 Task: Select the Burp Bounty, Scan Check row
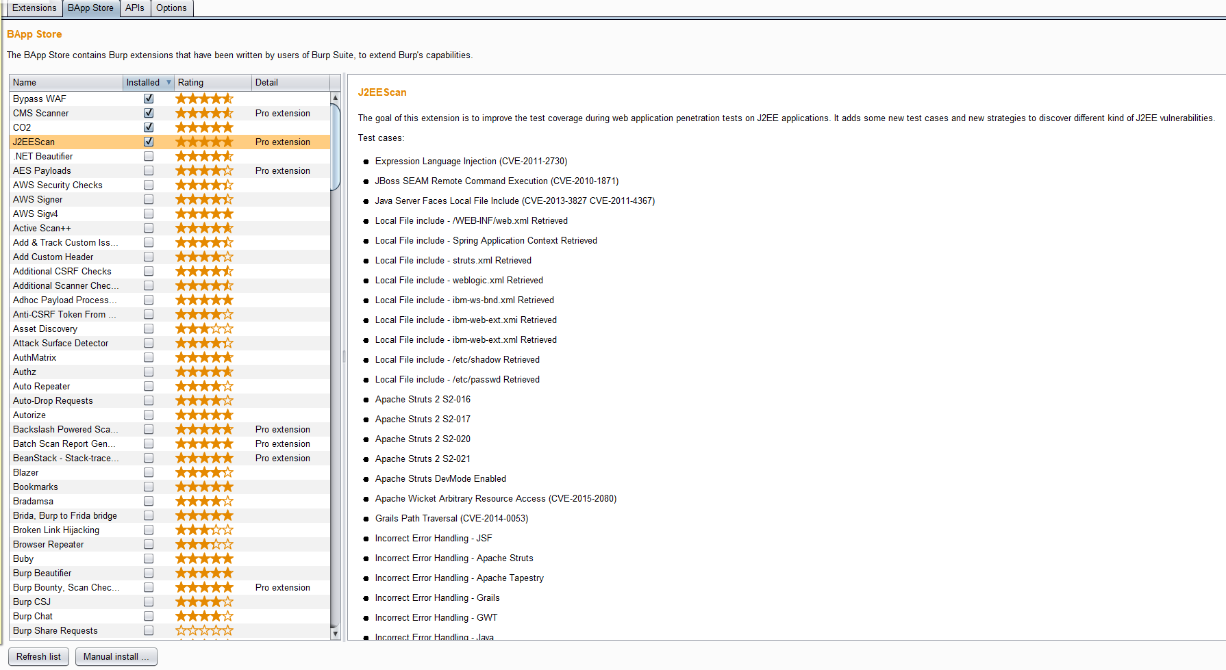(170, 587)
